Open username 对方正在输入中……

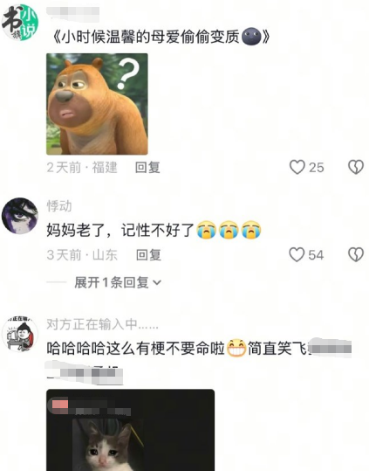coord(102,324)
